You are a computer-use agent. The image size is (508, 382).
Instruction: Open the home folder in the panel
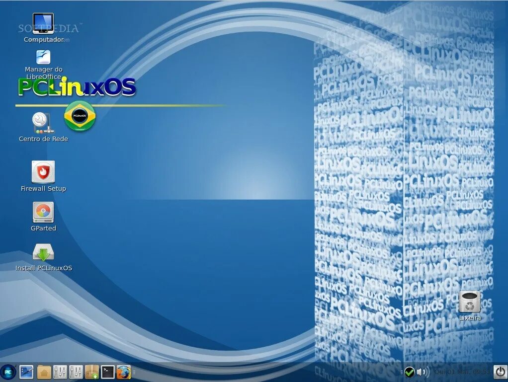[44, 372]
